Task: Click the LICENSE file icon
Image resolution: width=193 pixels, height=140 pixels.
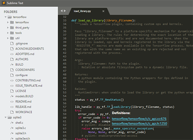Action: 12,91
